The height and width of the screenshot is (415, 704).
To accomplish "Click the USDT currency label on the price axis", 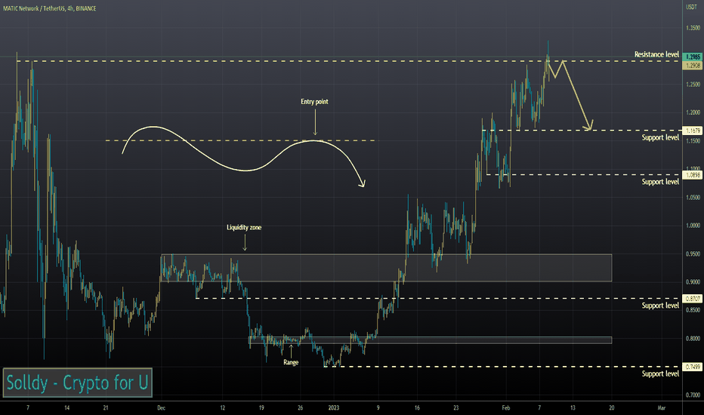I will point(691,8).
